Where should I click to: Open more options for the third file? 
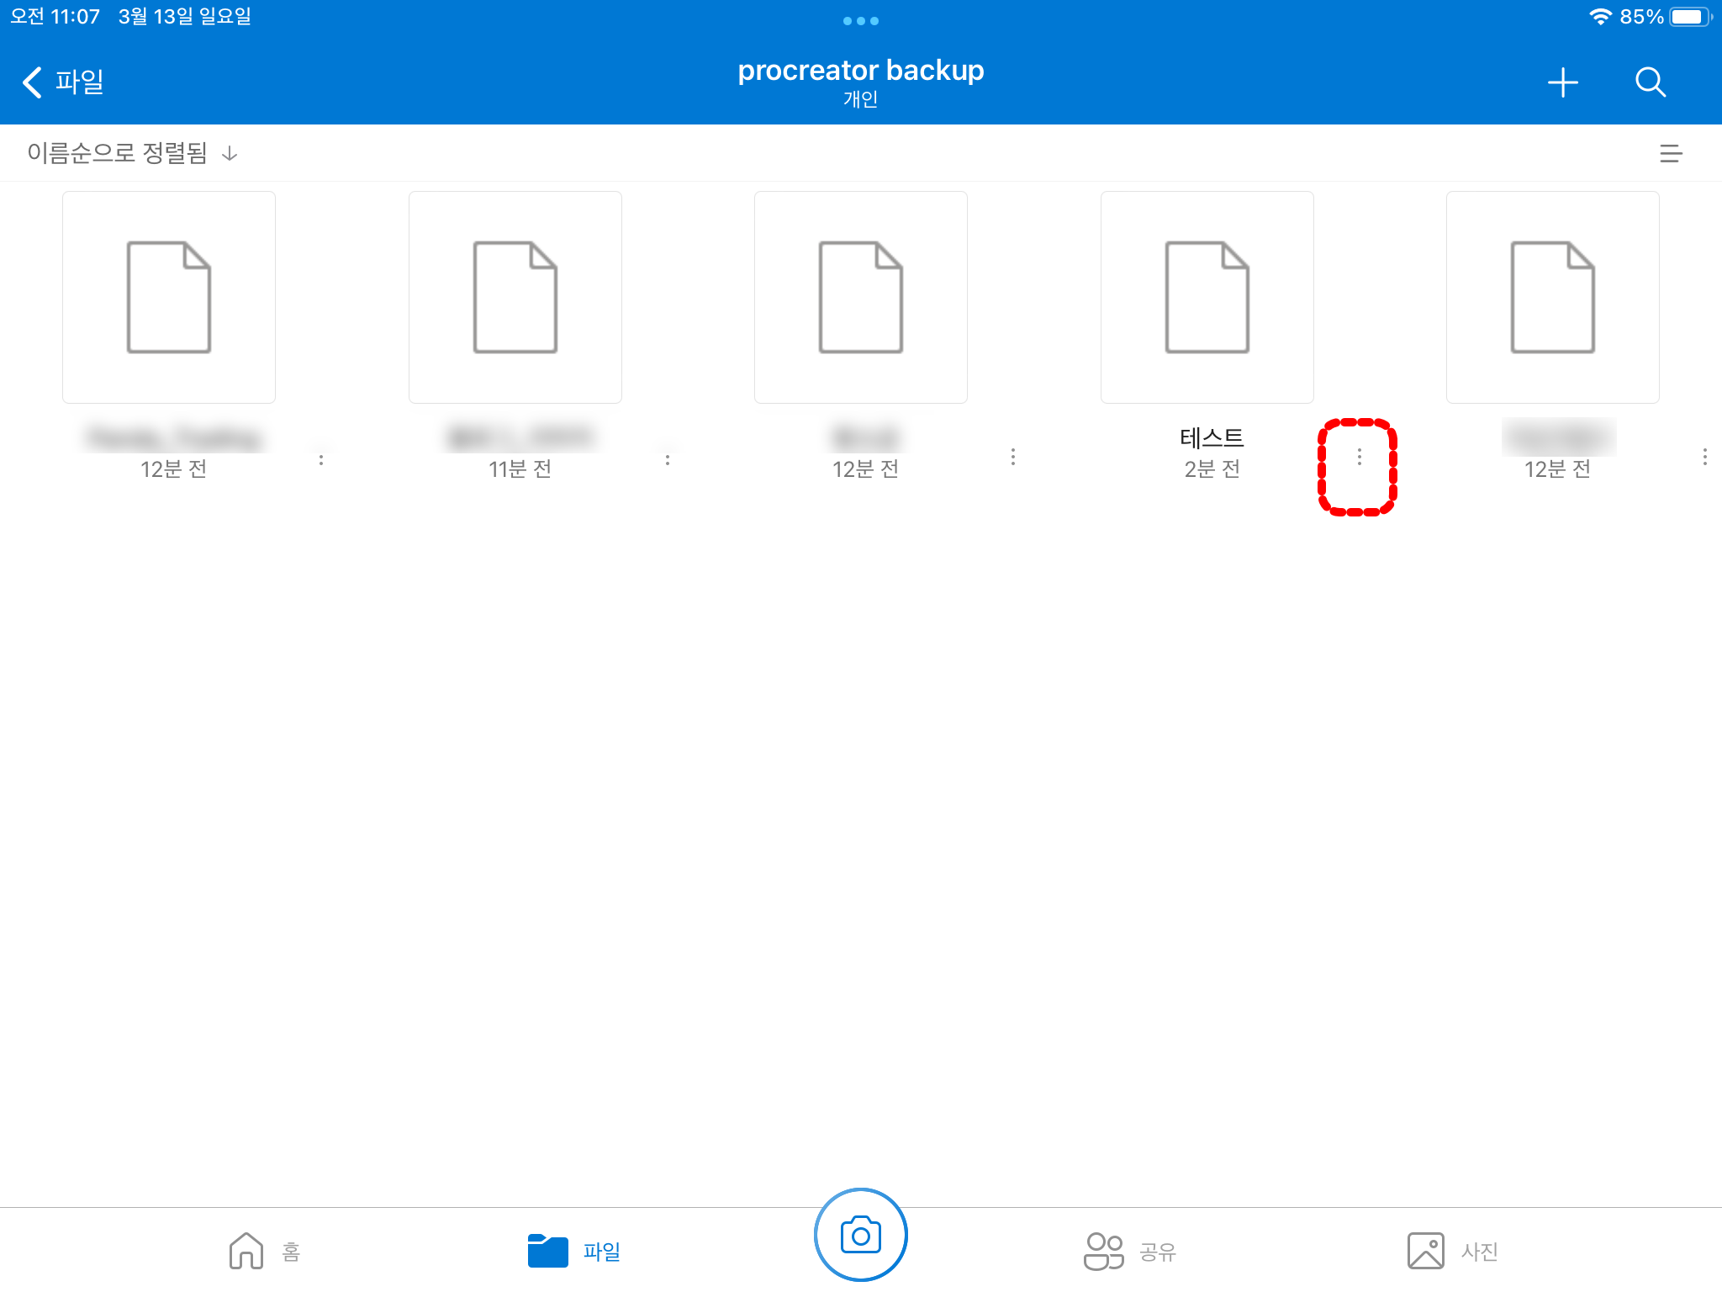1013,457
